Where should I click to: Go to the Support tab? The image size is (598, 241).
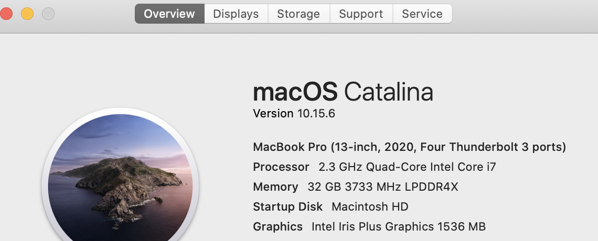pos(361,14)
